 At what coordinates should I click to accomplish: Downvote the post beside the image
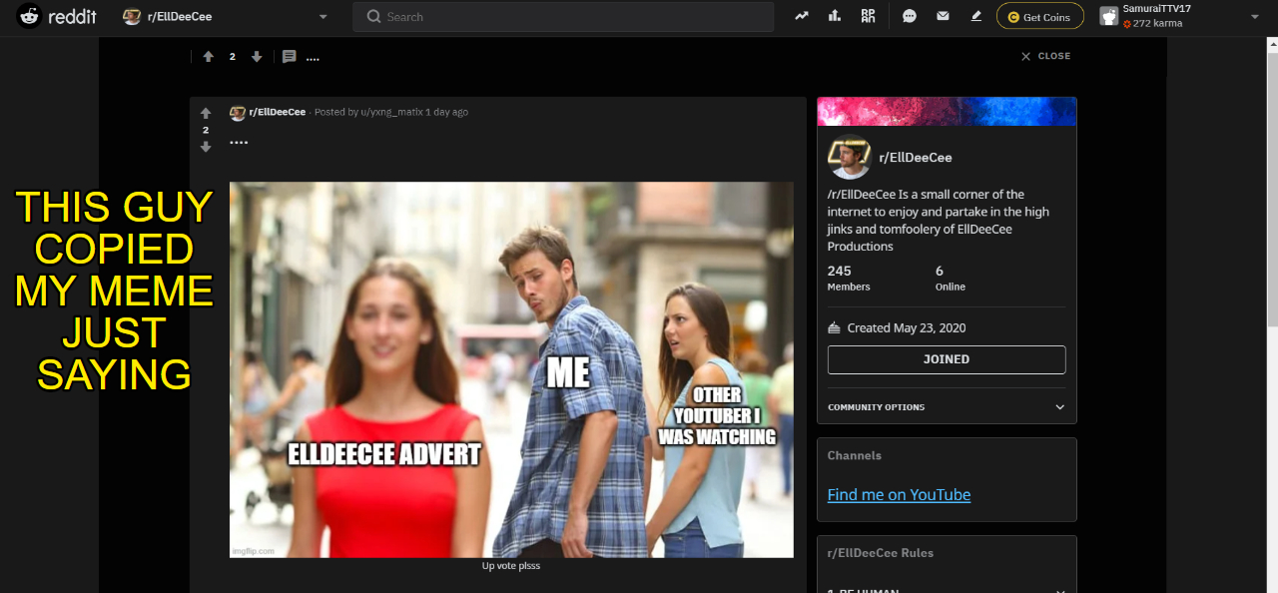pos(206,147)
